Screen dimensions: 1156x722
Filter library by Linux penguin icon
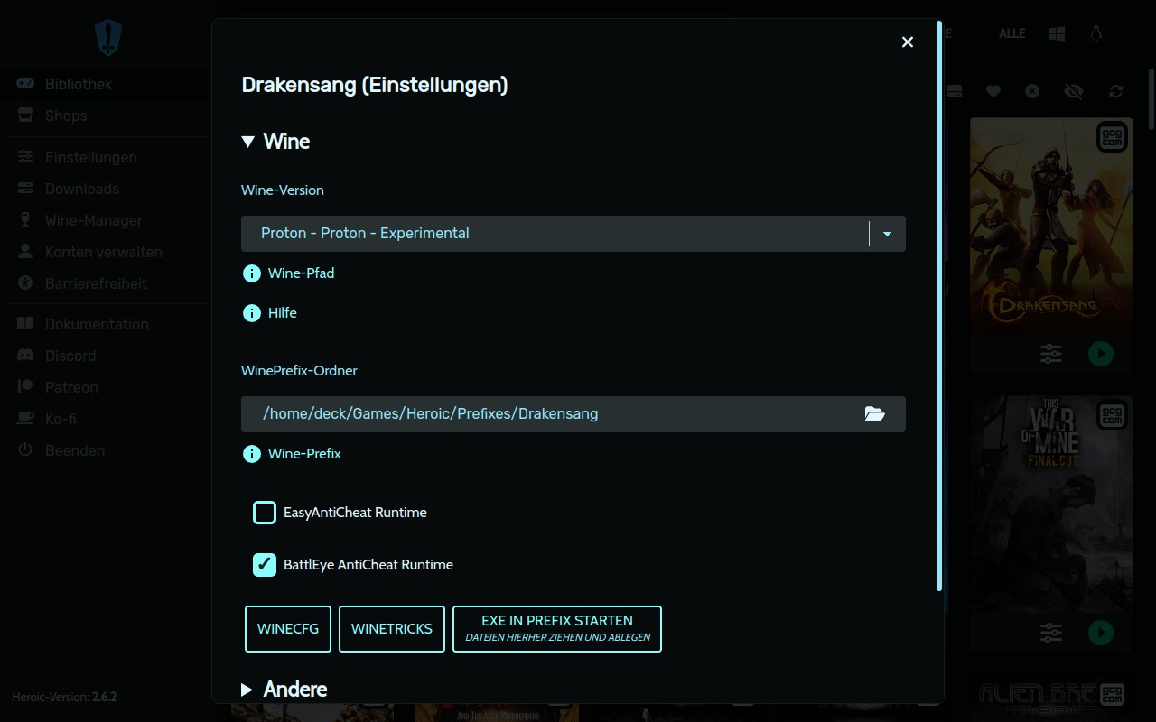(1096, 33)
